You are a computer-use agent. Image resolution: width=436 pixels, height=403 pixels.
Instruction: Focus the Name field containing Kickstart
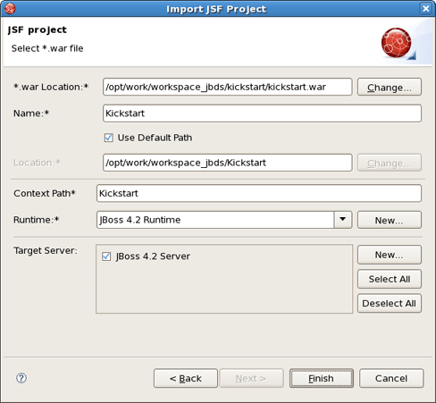pyautogui.click(x=262, y=113)
